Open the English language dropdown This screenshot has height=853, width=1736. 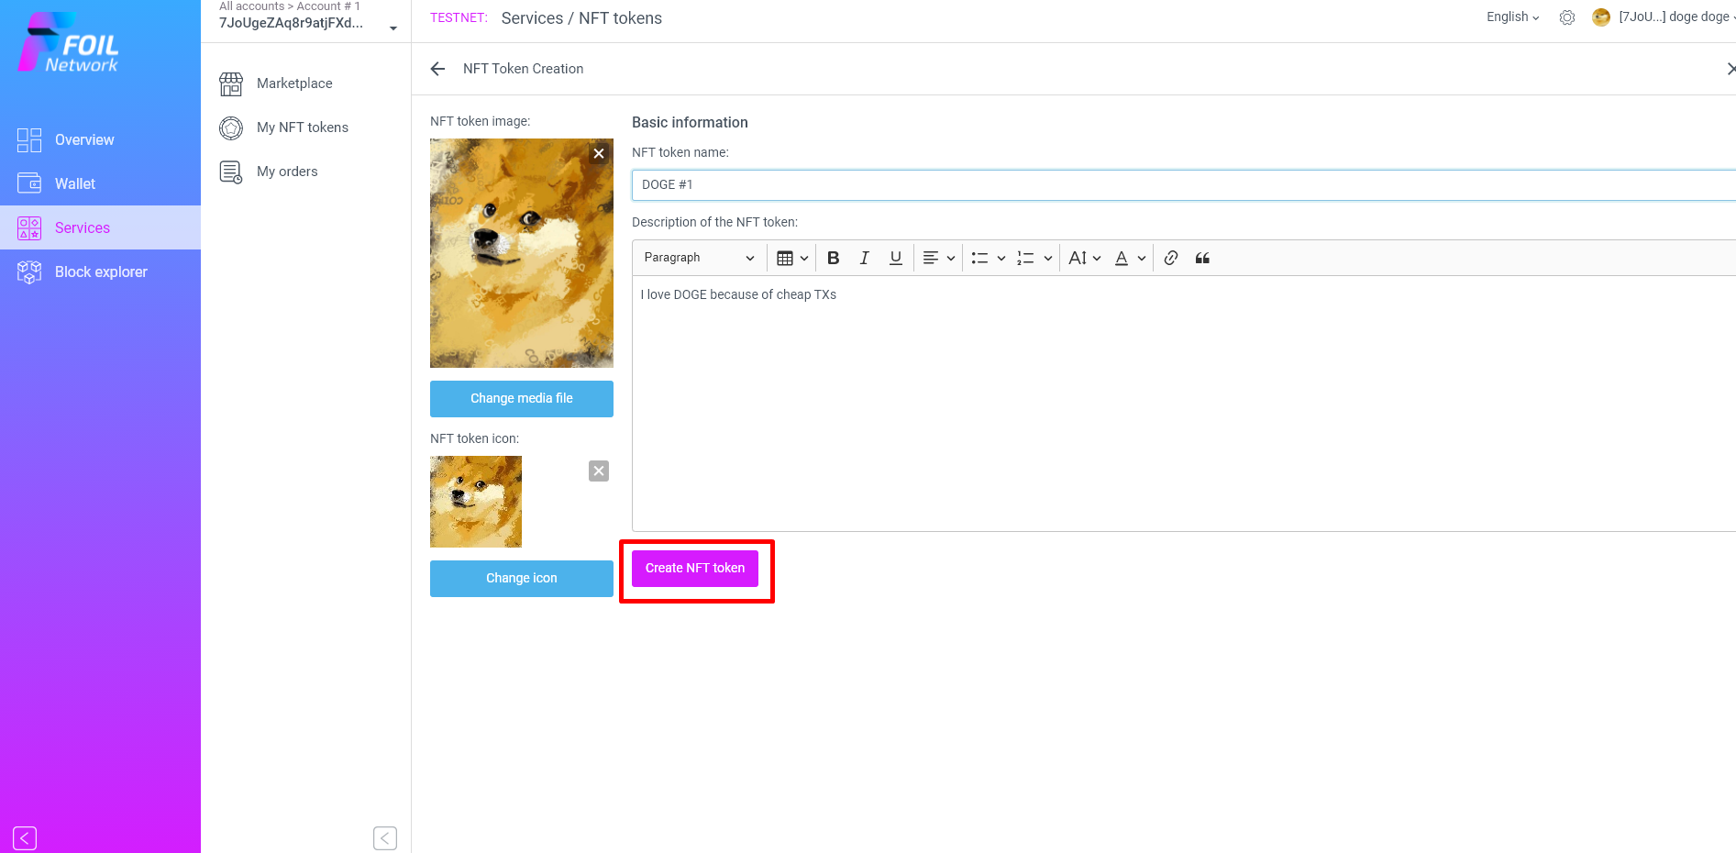(1513, 17)
